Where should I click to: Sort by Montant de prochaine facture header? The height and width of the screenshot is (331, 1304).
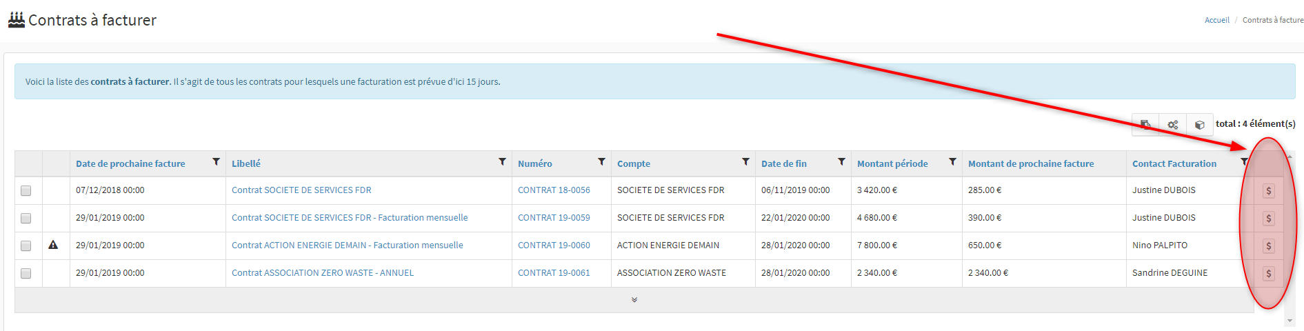(1031, 164)
